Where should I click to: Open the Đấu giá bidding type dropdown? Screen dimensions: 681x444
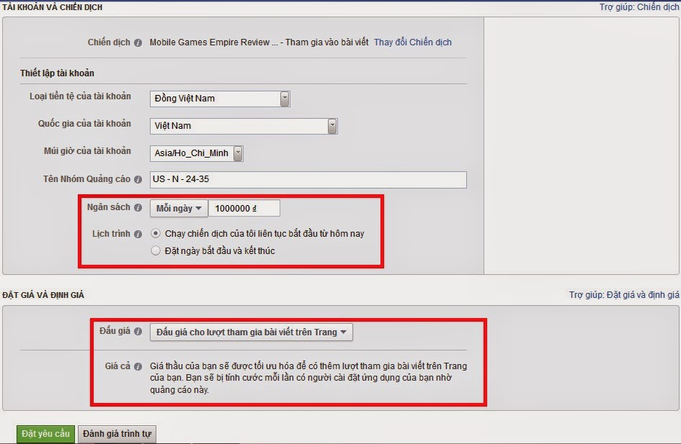tap(251, 332)
